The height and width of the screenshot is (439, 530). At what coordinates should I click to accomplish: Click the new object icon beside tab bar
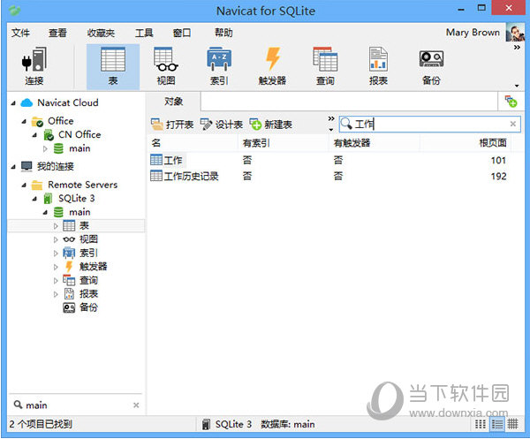tap(511, 102)
